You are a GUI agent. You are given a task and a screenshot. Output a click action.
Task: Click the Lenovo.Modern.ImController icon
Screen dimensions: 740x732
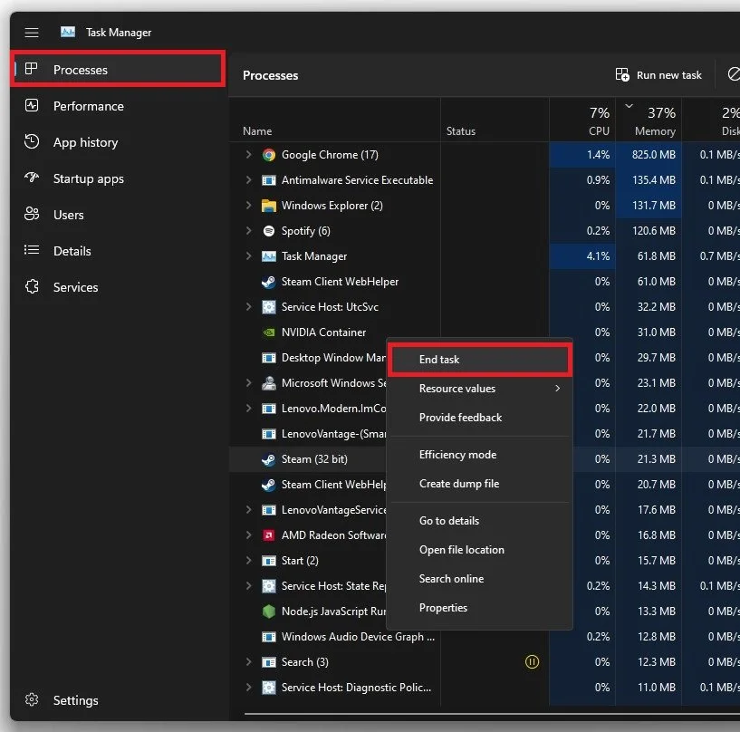point(269,409)
